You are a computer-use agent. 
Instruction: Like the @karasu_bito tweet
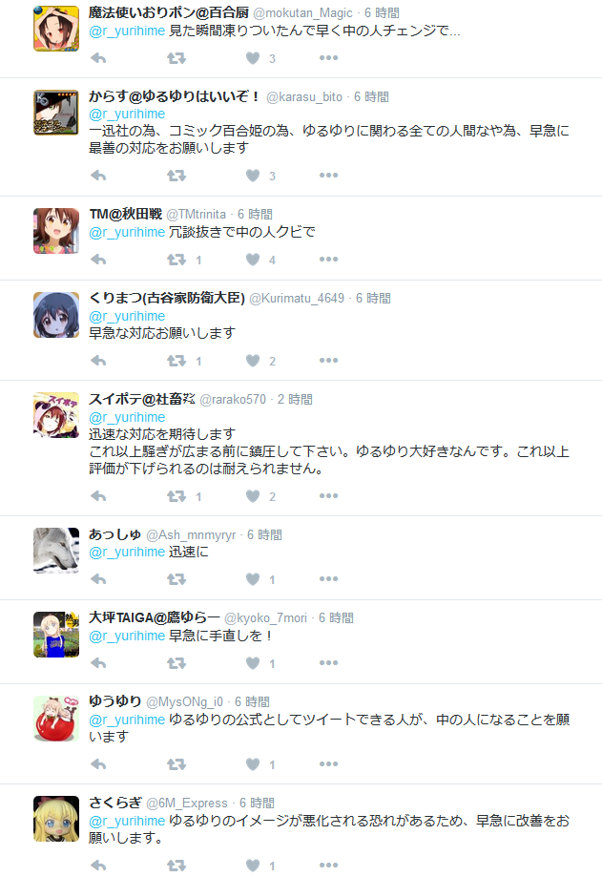click(253, 176)
